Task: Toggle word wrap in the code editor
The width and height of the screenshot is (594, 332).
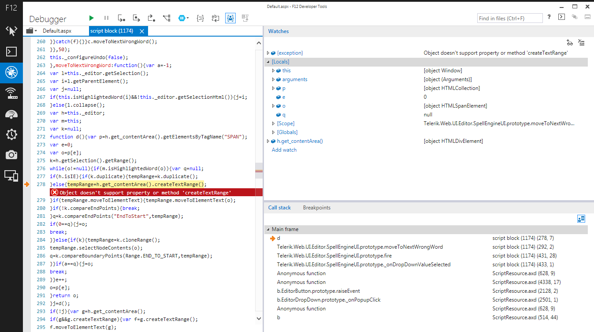Action: tap(215, 18)
